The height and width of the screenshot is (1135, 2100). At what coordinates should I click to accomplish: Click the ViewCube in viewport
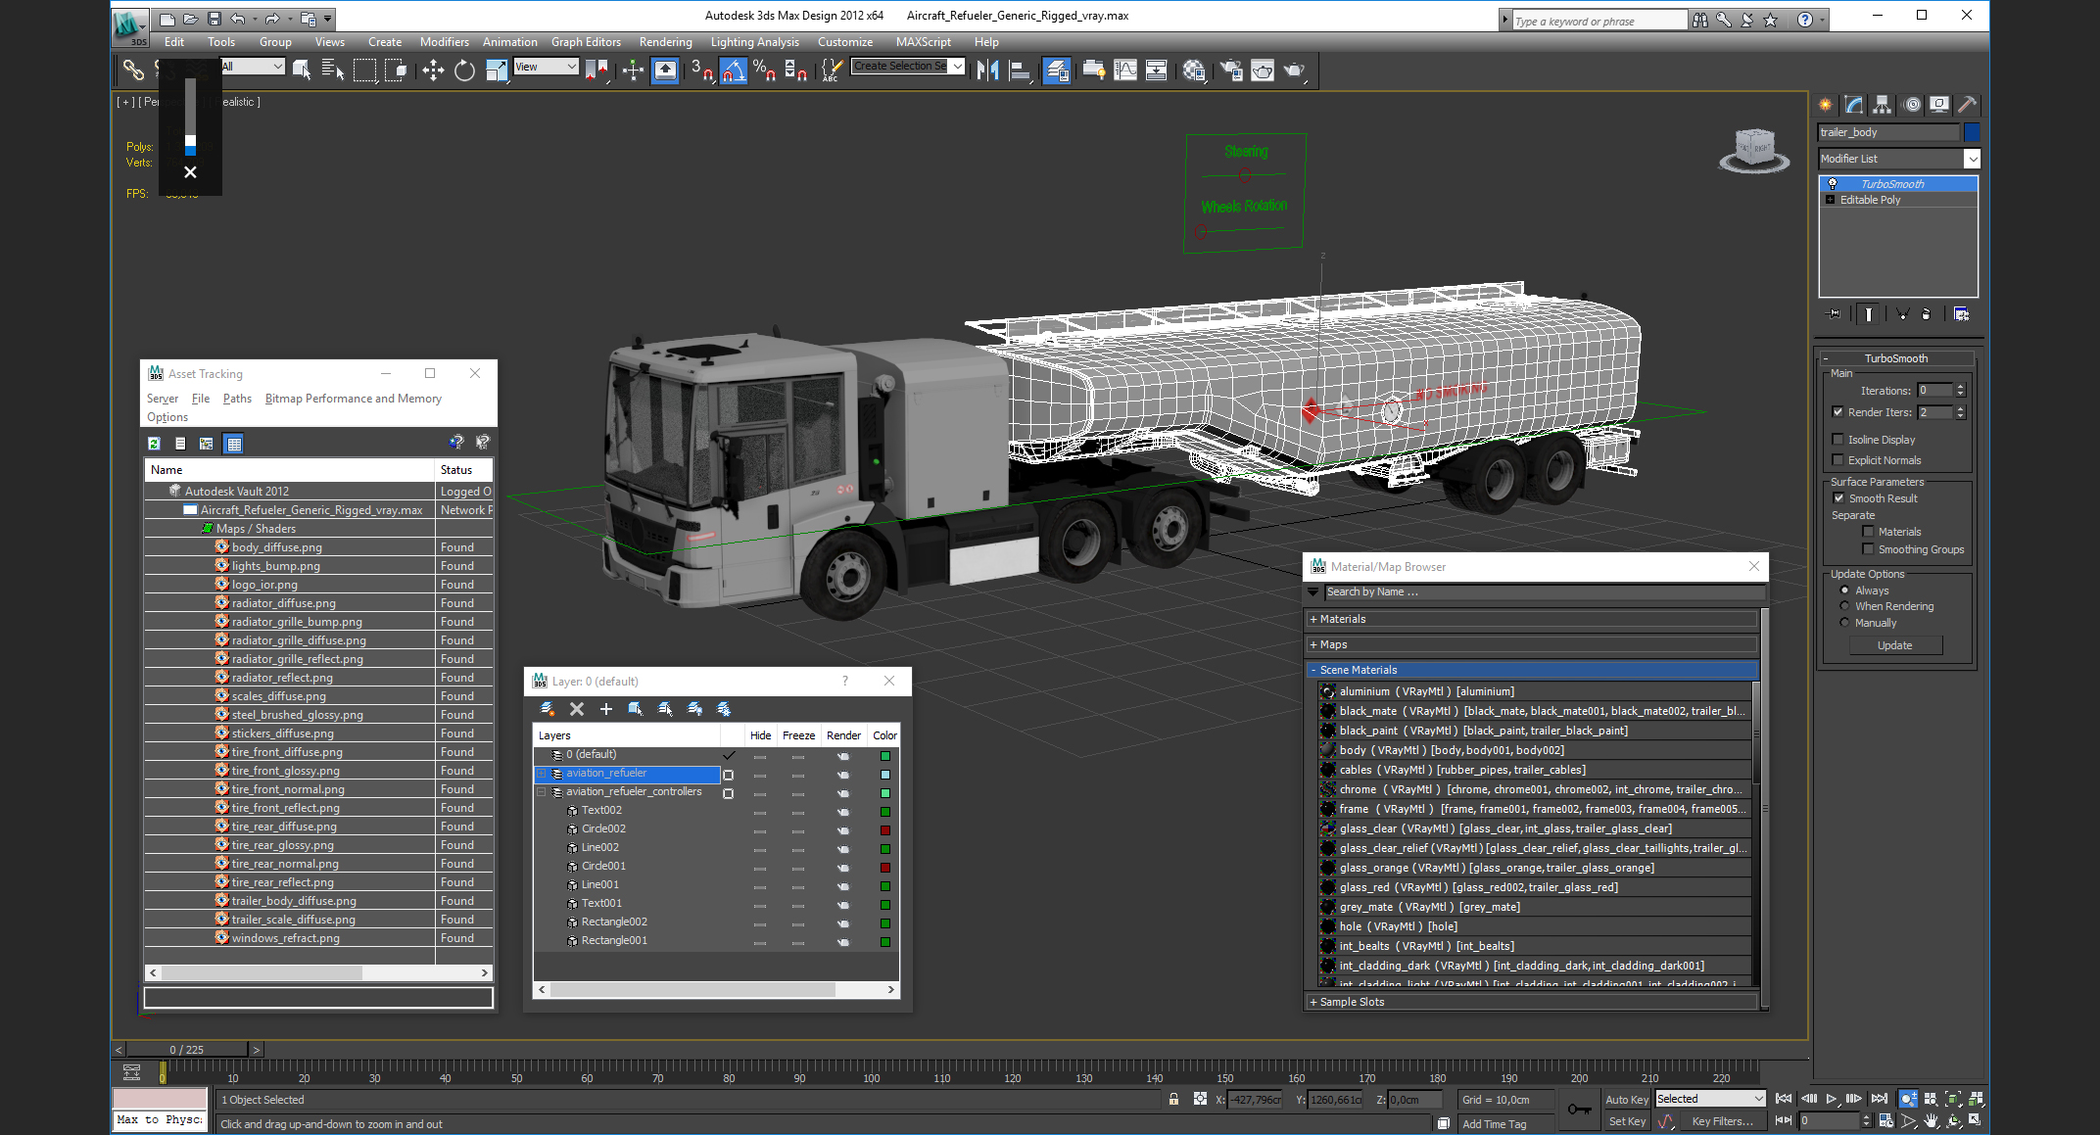[x=1755, y=149]
